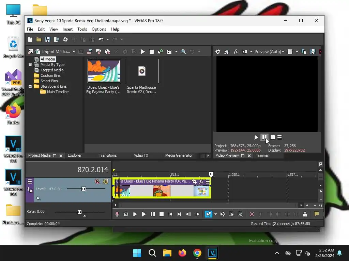Undo the last action
The height and width of the screenshot is (261, 349).
101,39
